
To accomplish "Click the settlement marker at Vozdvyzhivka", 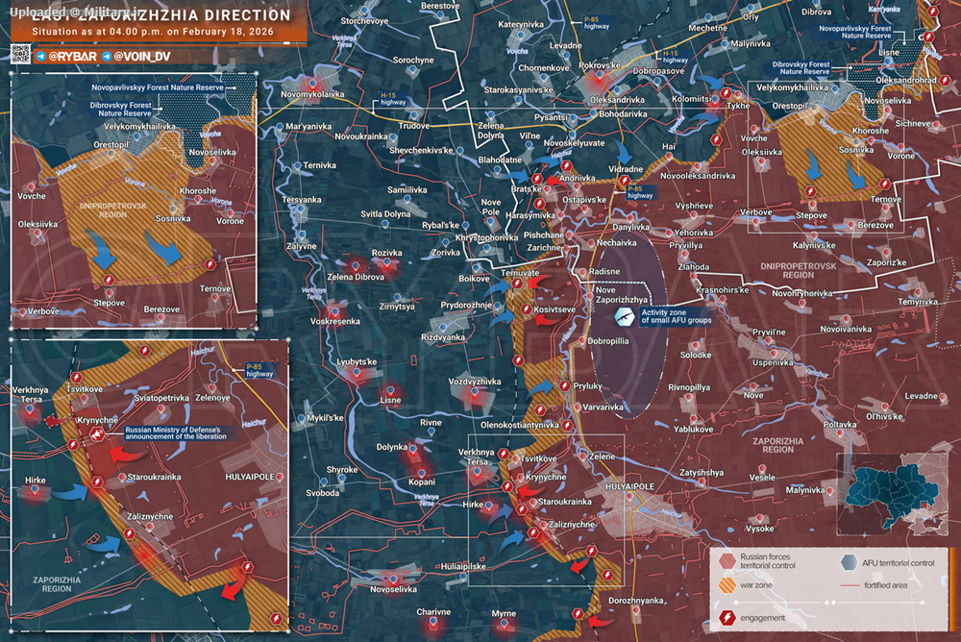I will (475, 392).
